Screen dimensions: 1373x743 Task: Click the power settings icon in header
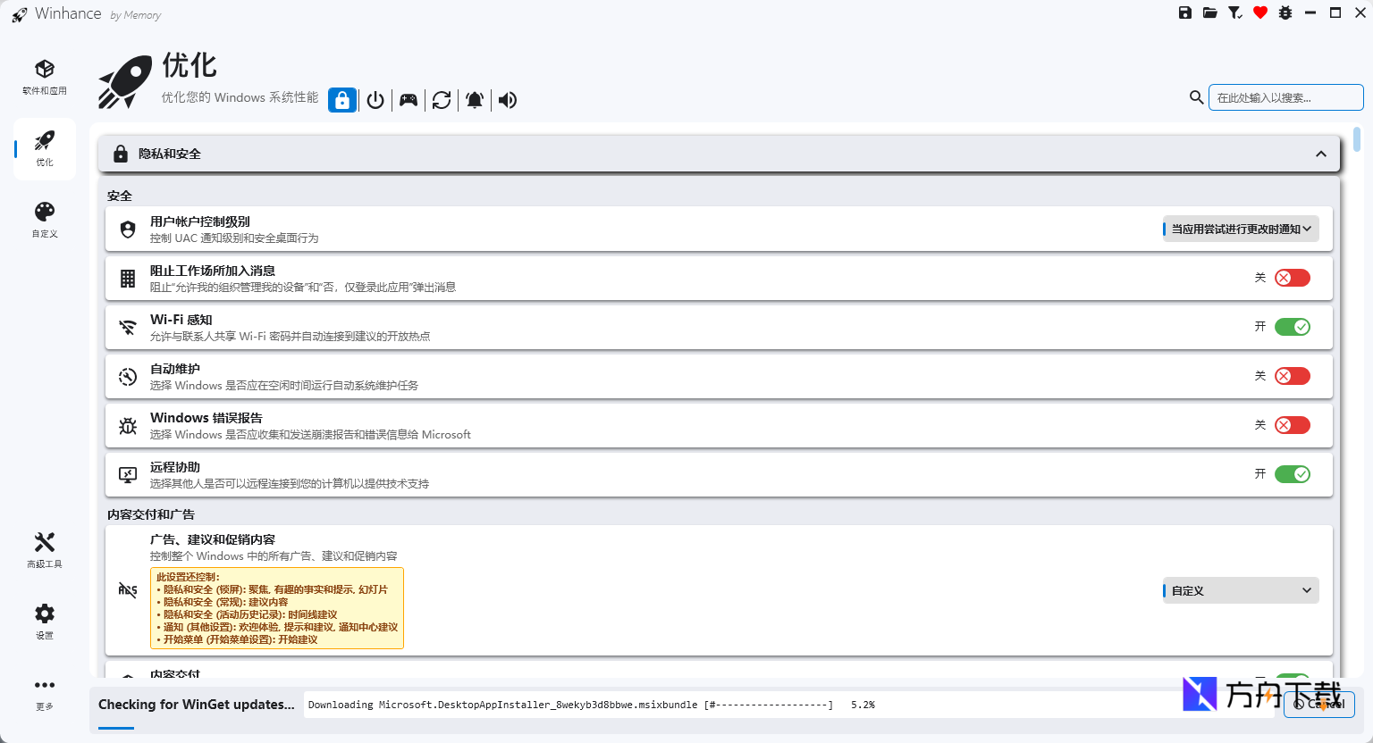375,100
